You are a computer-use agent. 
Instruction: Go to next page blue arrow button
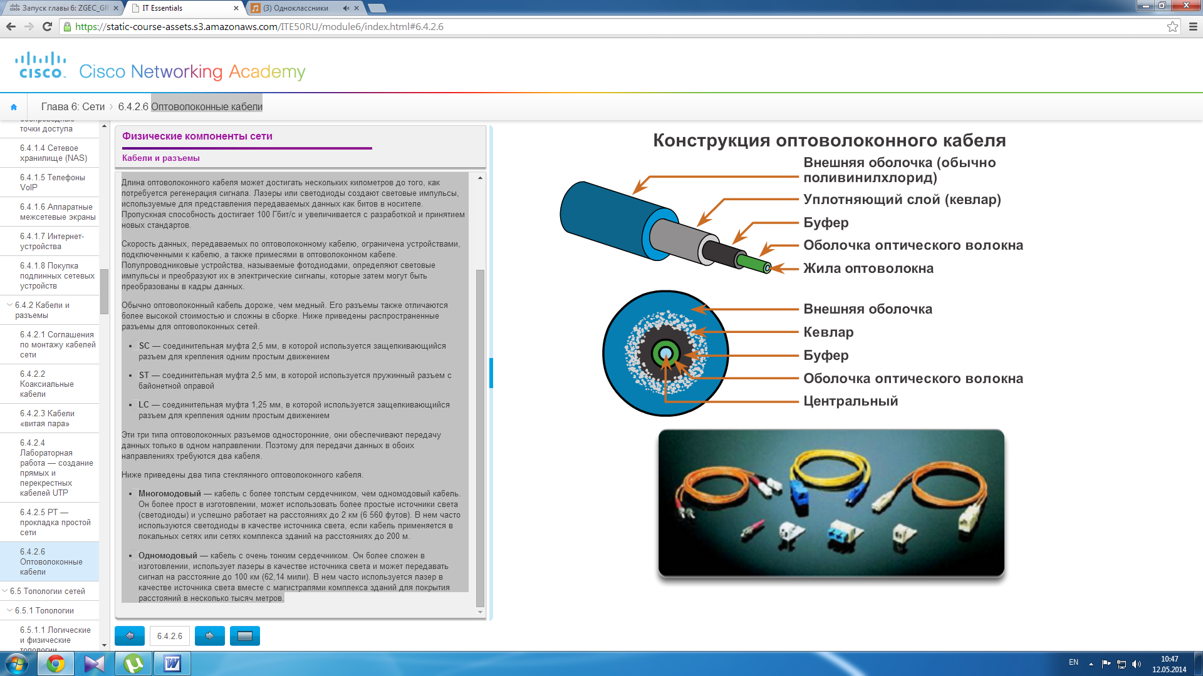pyautogui.click(x=210, y=636)
